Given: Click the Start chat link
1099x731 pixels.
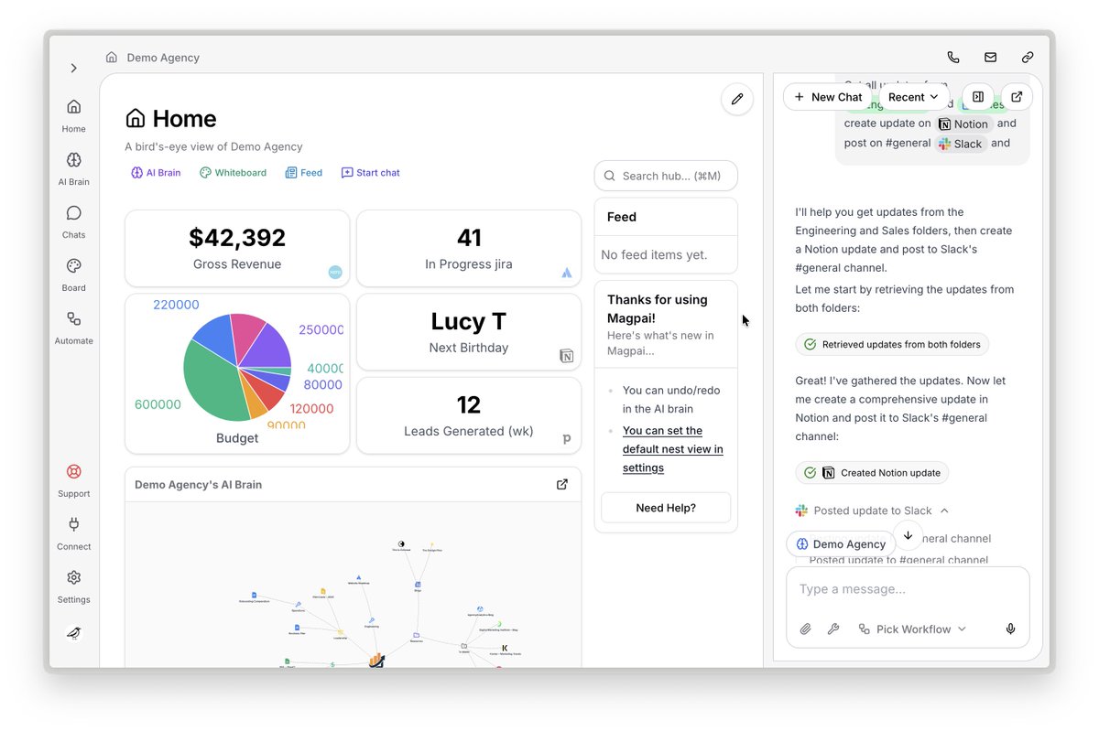Looking at the screenshot, I should pos(371,173).
